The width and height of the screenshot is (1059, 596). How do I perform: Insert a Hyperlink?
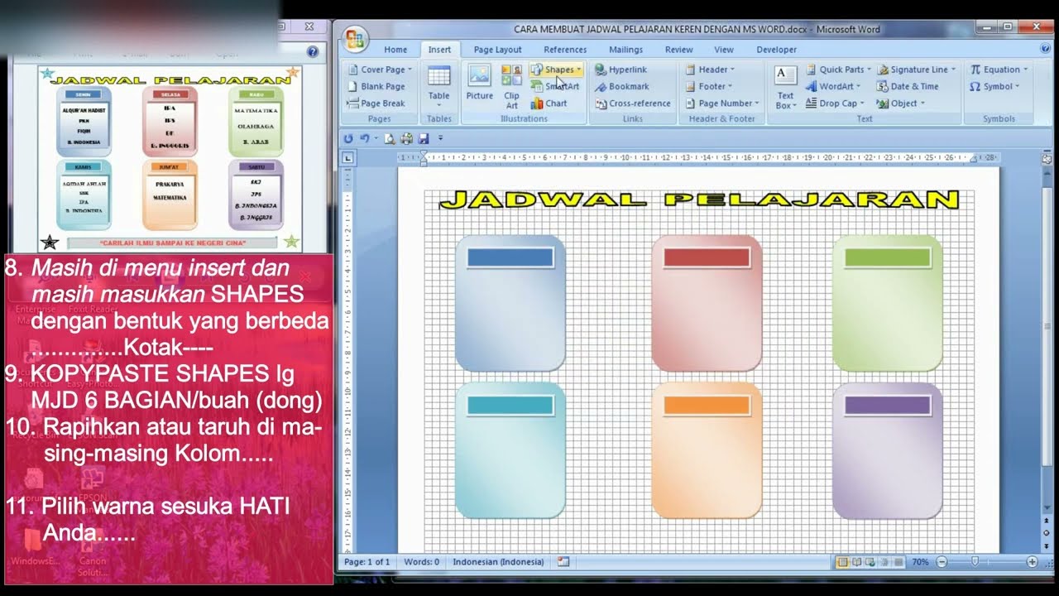pos(621,70)
